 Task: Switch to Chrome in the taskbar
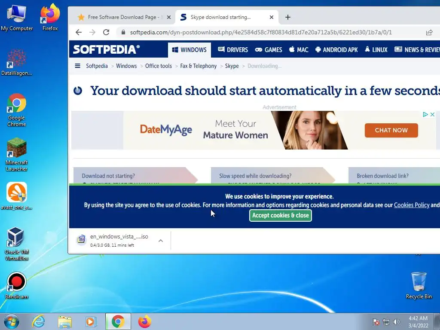coord(118,321)
